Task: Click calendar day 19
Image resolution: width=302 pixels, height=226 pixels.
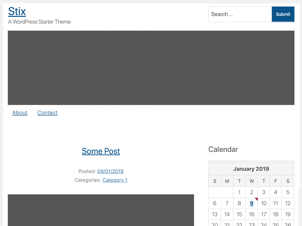Action: coord(288,214)
